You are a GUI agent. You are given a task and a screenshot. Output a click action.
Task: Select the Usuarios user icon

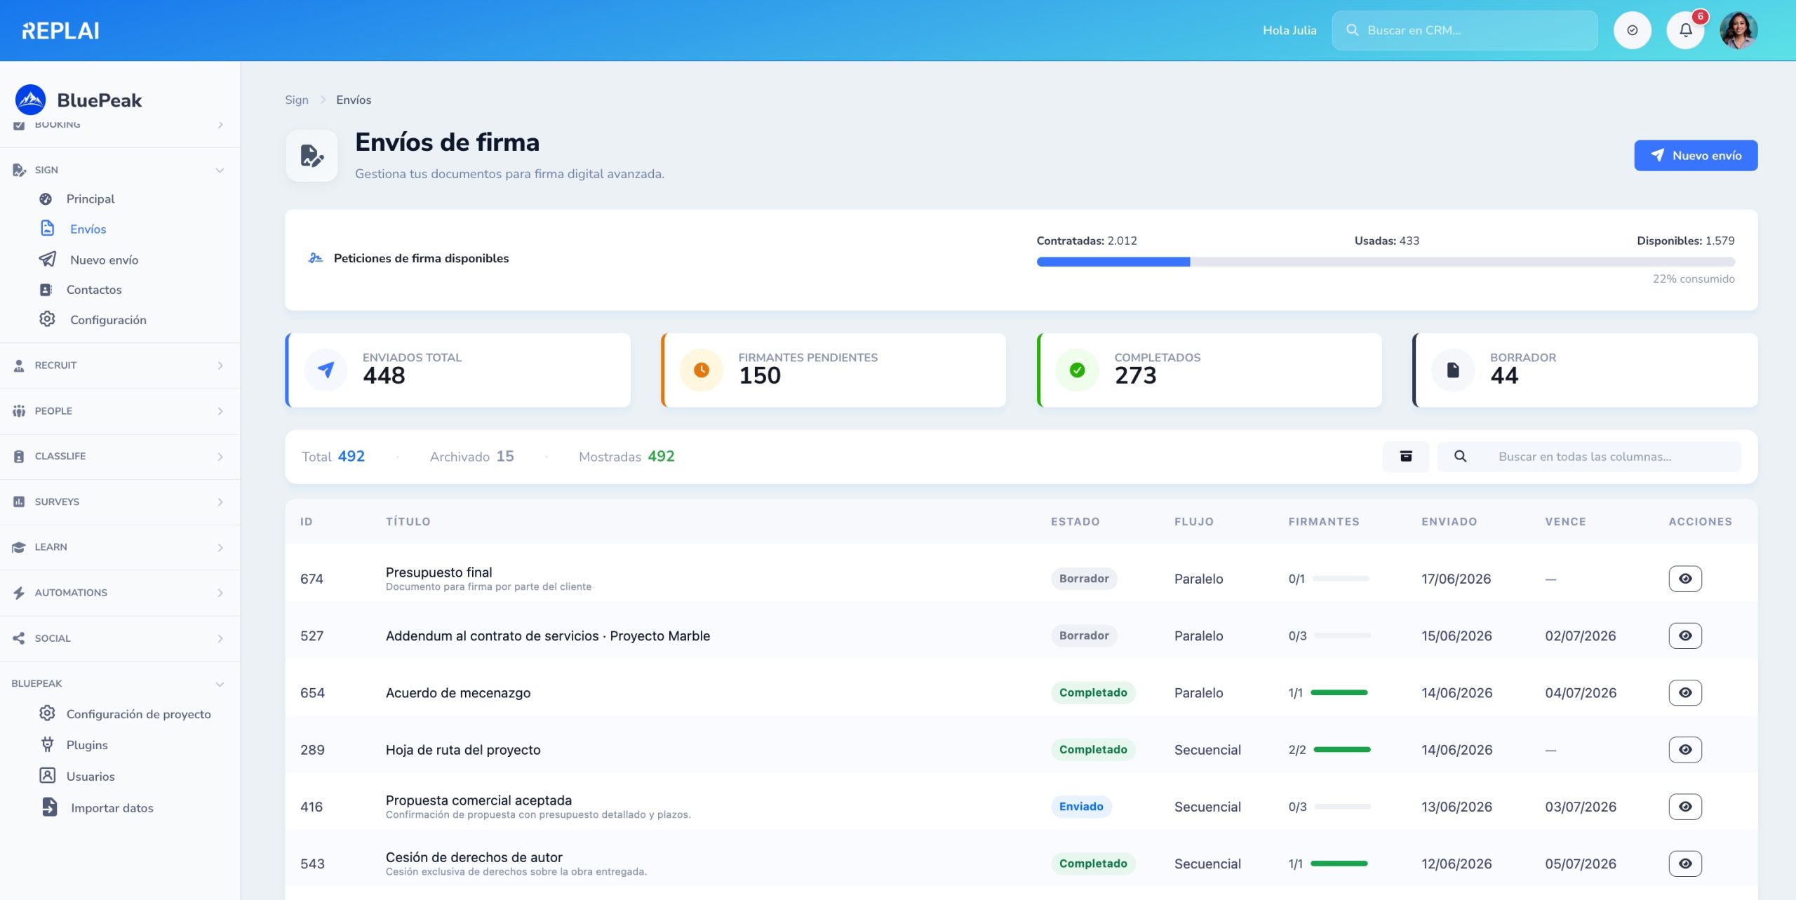click(47, 776)
